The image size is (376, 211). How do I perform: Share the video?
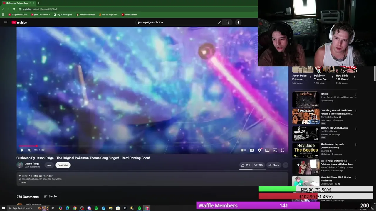click(273, 165)
